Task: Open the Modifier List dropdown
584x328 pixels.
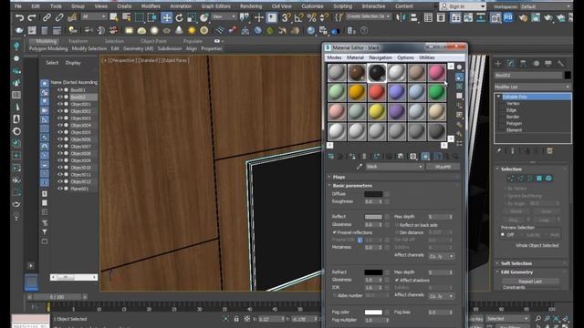Action: point(532,87)
